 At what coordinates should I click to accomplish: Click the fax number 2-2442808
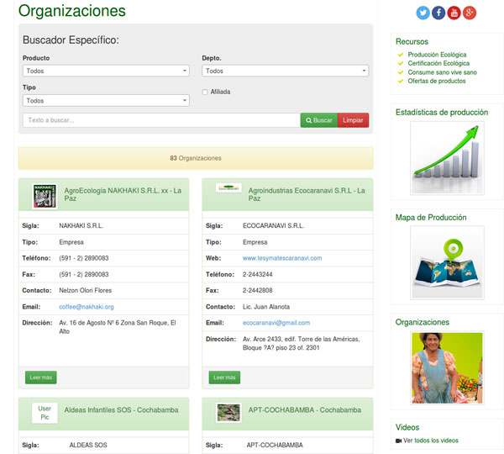coord(258,290)
